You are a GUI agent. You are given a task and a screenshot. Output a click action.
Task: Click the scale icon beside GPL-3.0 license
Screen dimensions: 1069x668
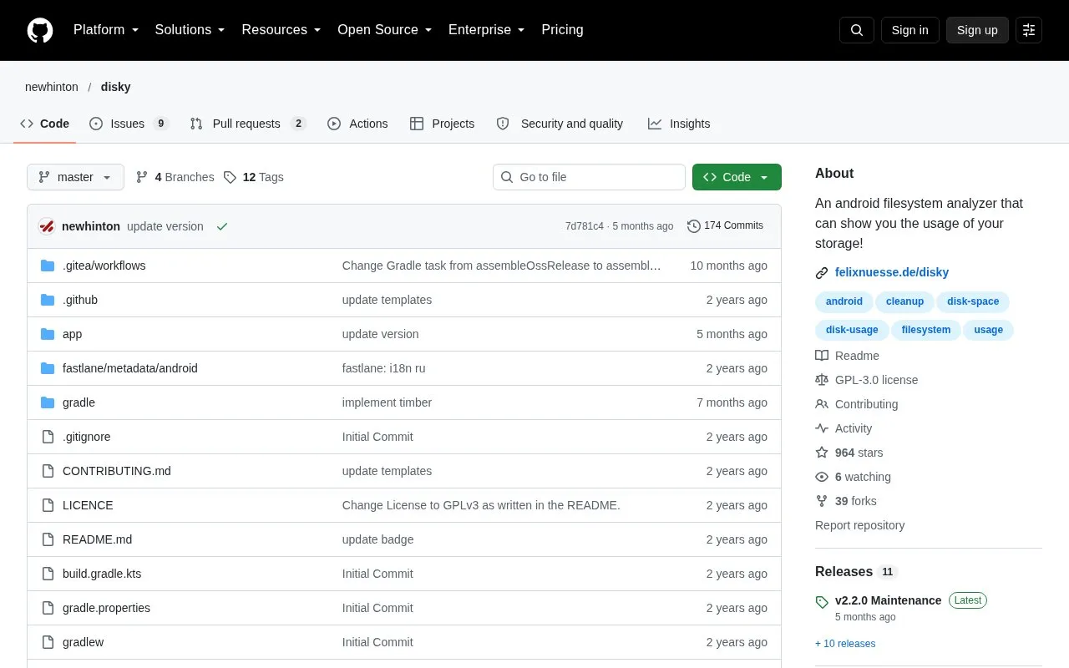click(822, 380)
